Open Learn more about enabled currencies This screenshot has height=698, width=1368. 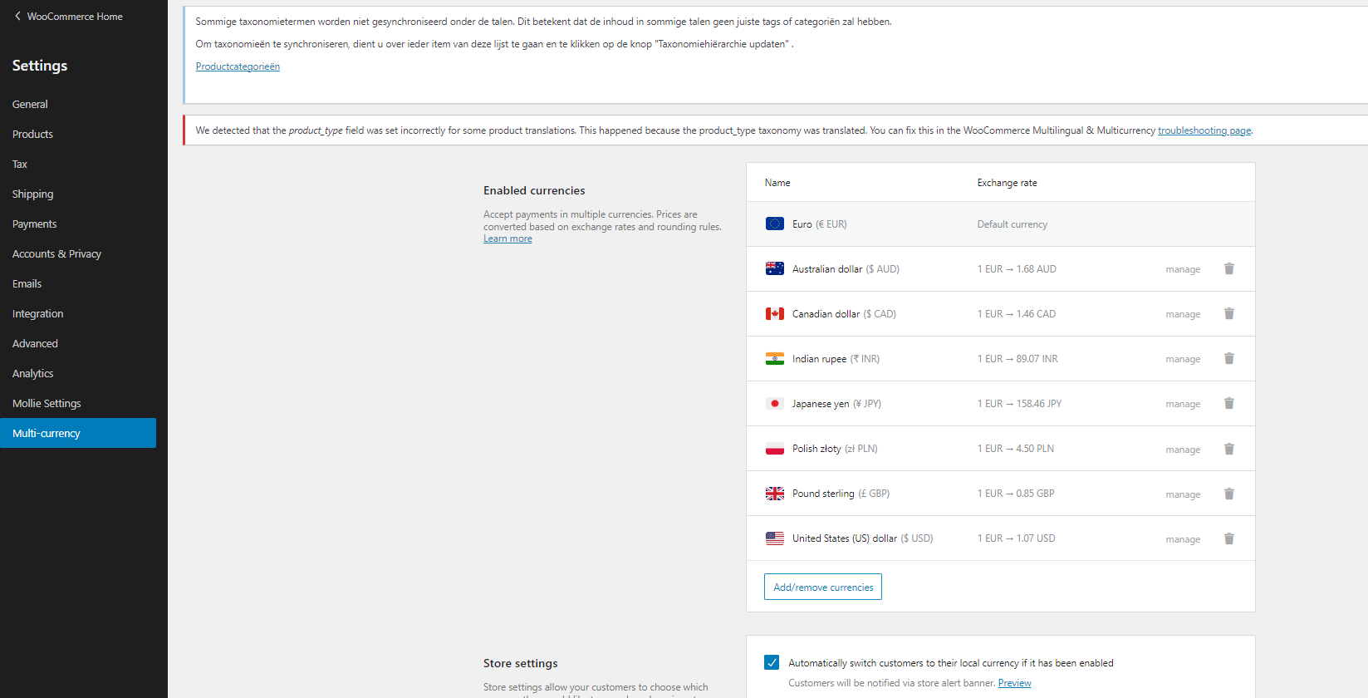click(507, 238)
